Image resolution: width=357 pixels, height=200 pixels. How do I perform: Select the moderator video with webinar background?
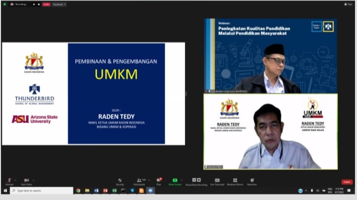point(271,56)
